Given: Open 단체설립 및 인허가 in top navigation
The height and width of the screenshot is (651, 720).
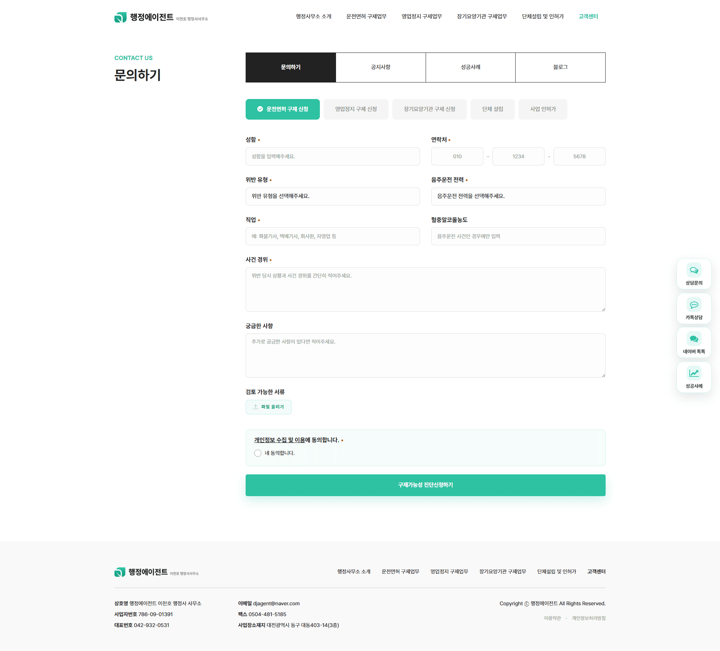Looking at the screenshot, I should click(x=543, y=16).
